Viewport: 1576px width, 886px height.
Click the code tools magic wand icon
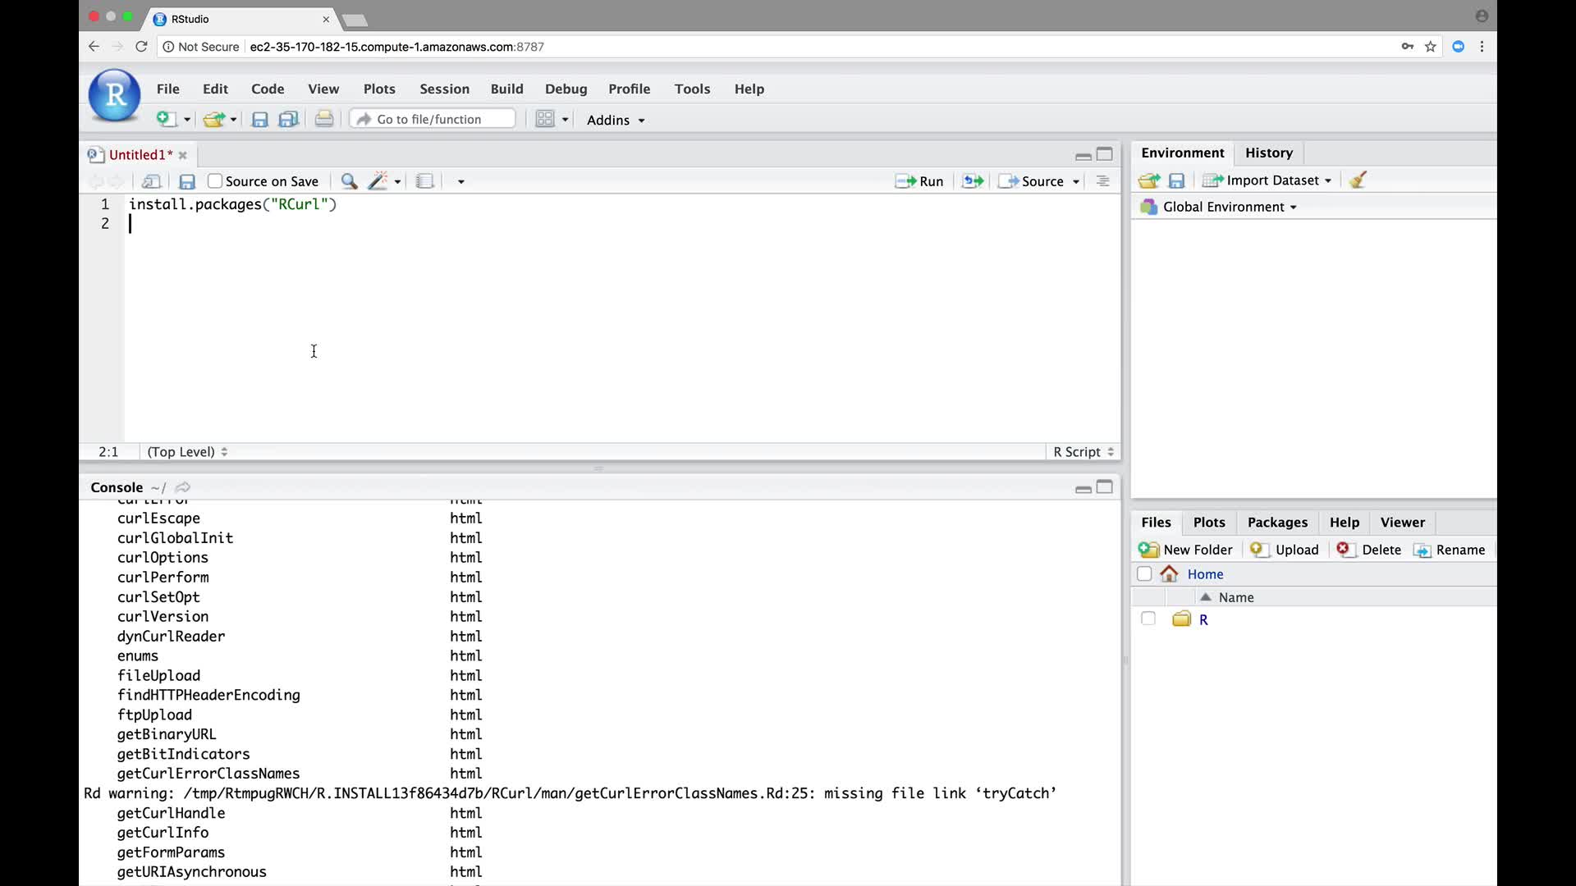click(378, 181)
